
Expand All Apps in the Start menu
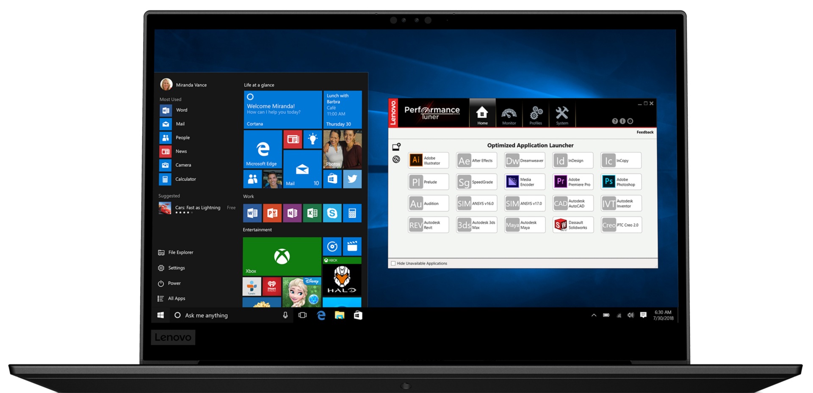click(x=176, y=298)
